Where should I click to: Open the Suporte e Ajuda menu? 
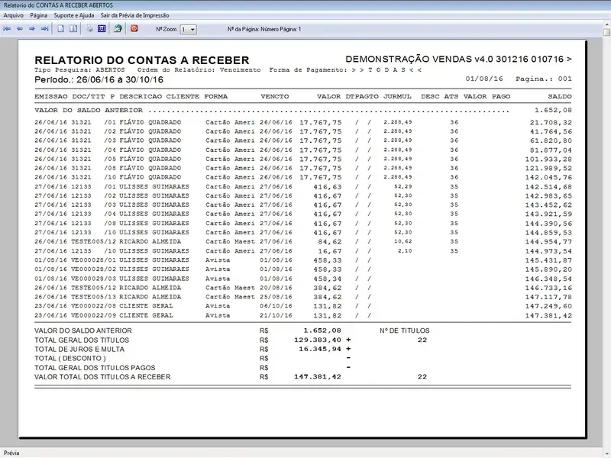(75, 15)
